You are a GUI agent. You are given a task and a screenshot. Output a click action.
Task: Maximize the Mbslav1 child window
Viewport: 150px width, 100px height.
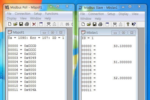pyautogui.click(x=123, y=32)
